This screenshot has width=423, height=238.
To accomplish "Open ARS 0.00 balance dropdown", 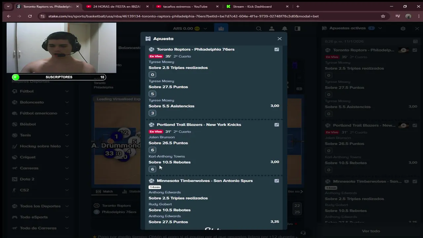I will tap(190, 28).
